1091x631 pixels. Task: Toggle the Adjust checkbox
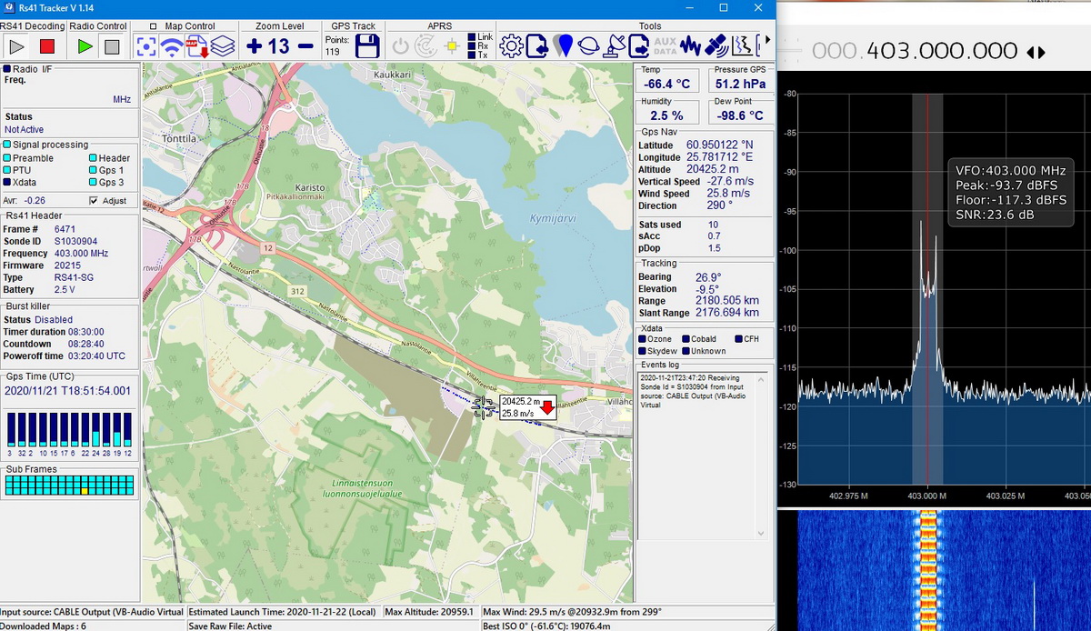tap(94, 201)
